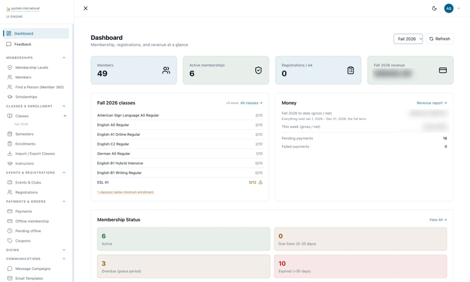The height and width of the screenshot is (282, 470).
Task: Collapse the Memberships section
Action: [64, 58]
